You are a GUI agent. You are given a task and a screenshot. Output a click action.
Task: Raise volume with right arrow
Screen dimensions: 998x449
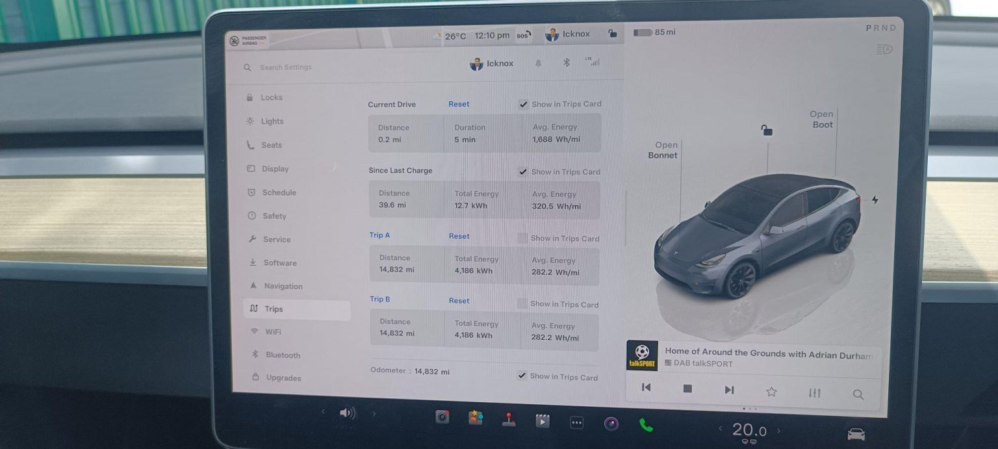374,413
